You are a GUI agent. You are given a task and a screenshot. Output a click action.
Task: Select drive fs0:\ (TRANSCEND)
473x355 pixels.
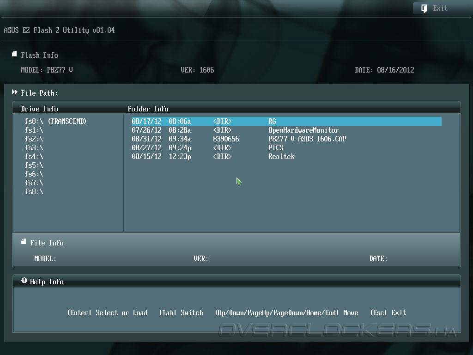55,122
